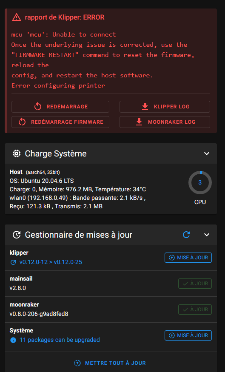Viewport: 225px width, 372px height.
Task: Click the Redémarrage button
Action: tap(60, 107)
